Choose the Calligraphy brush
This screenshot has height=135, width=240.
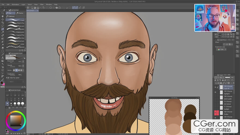(x=15, y=29)
